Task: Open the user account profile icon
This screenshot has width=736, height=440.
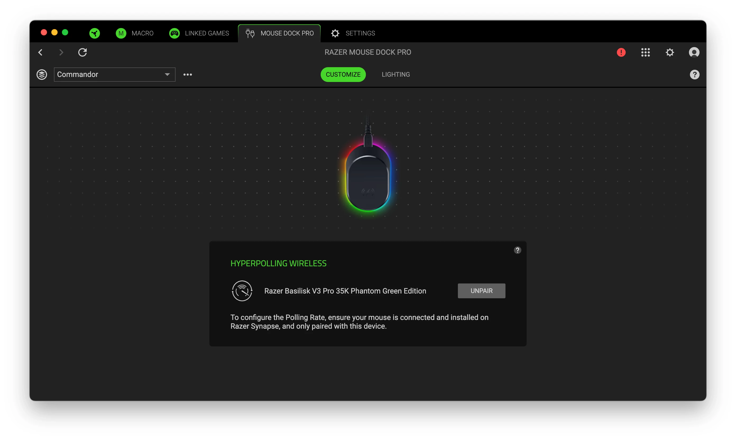Action: click(694, 52)
